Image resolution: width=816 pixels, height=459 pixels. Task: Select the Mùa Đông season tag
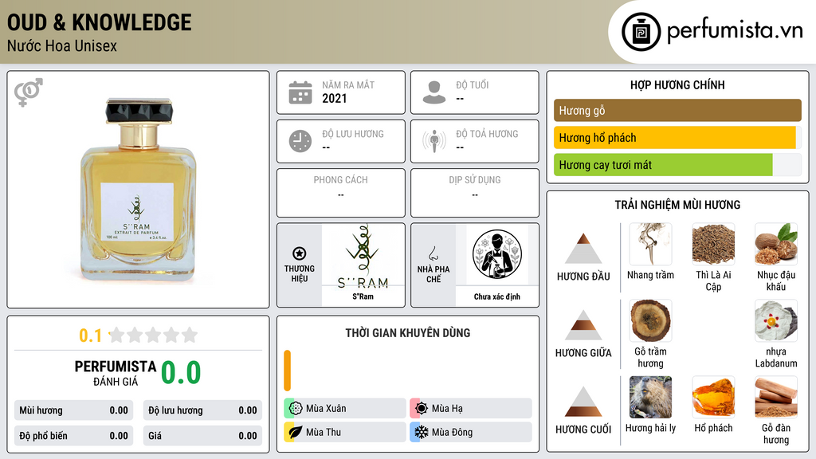coord(471,432)
